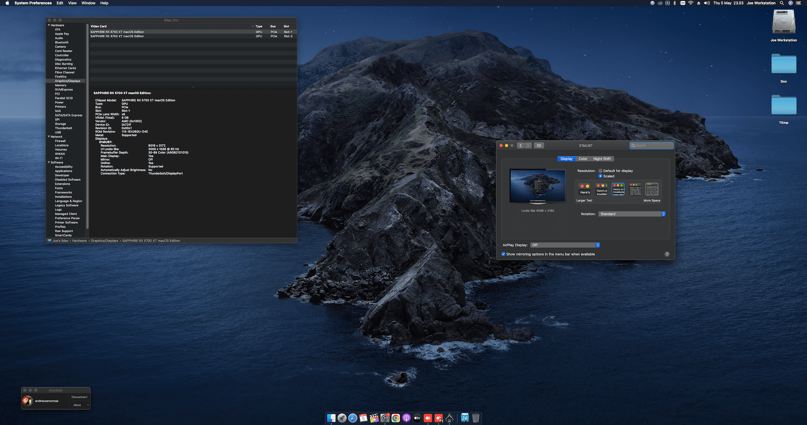Select the Scaled resolution option
Image resolution: width=807 pixels, height=425 pixels.
point(600,176)
